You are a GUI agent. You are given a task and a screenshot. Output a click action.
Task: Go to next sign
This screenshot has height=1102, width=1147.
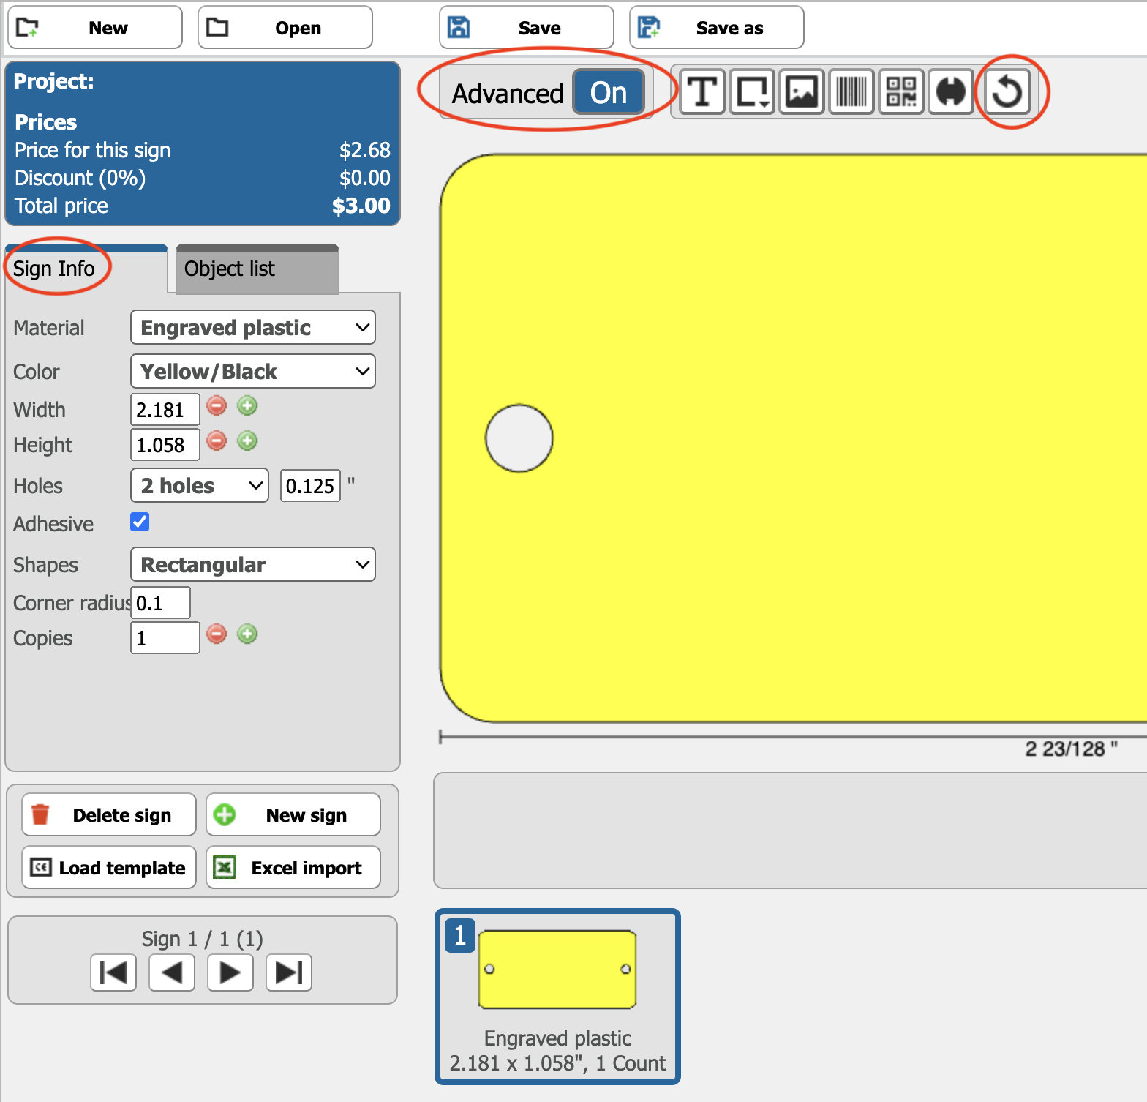(x=230, y=972)
